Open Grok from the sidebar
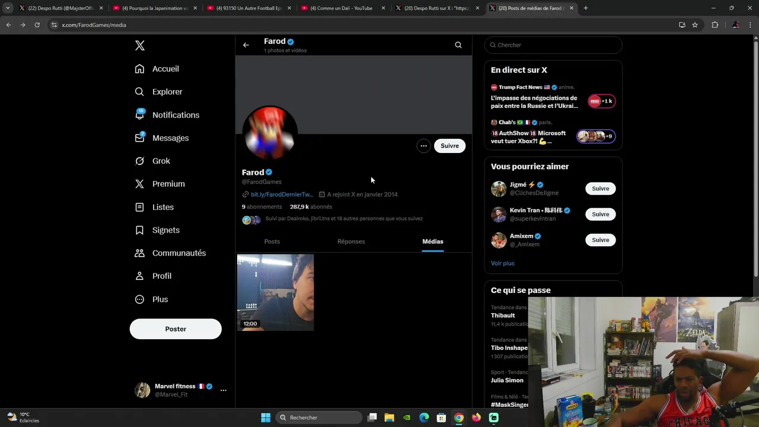 pyautogui.click(x=152, y=161)
